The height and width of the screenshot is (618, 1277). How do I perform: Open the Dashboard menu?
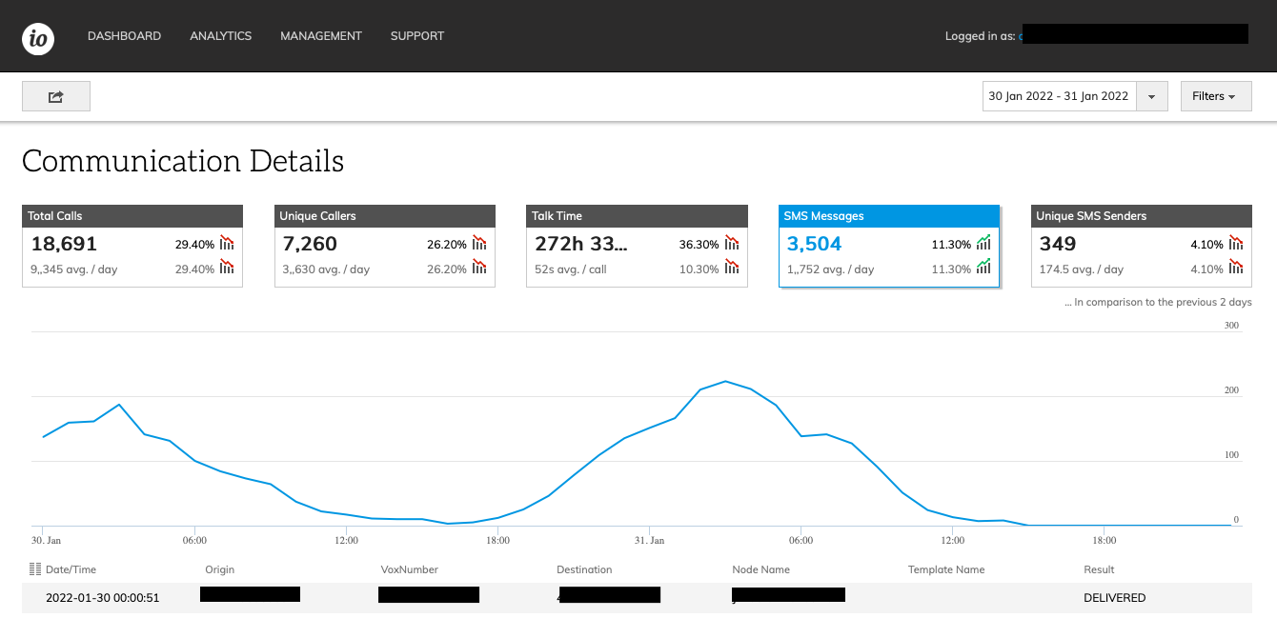point(124,36)
